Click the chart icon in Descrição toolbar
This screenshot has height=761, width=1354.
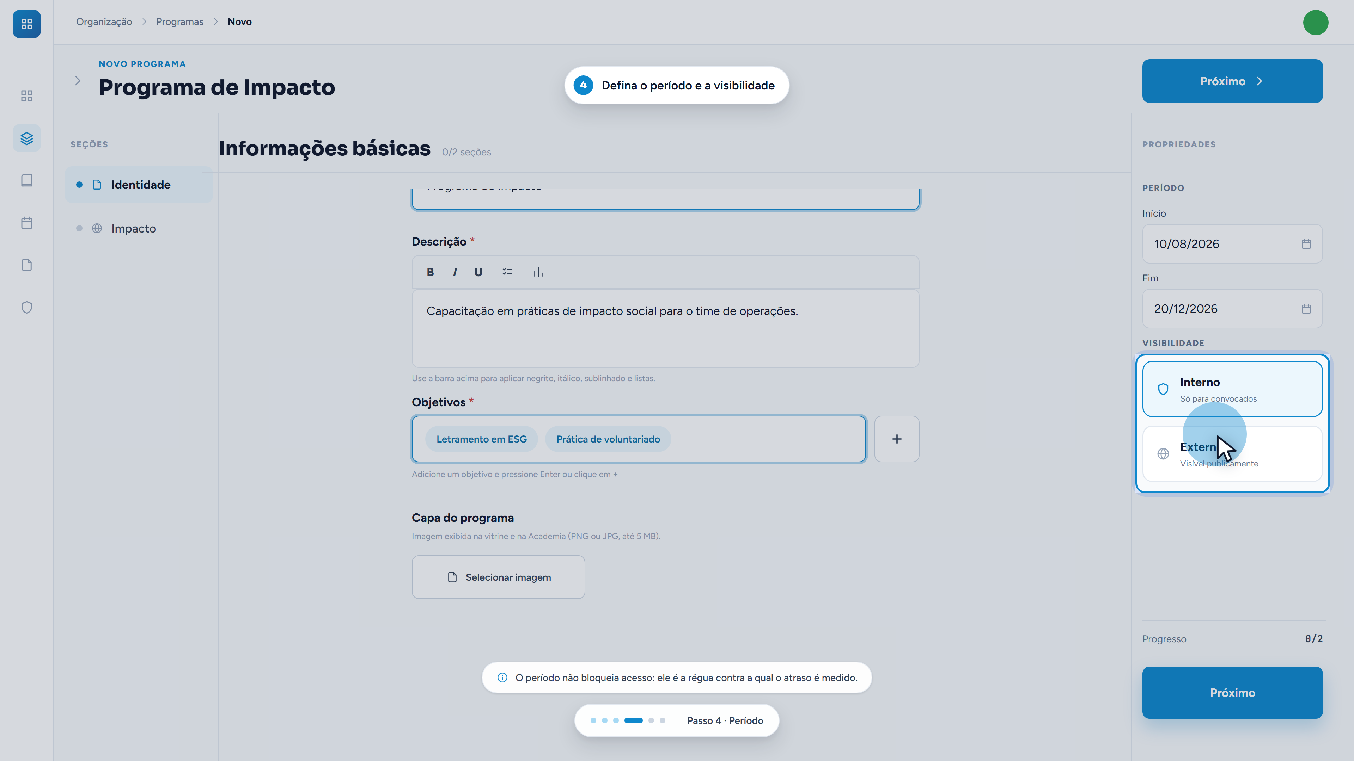(x=538, y=272)
